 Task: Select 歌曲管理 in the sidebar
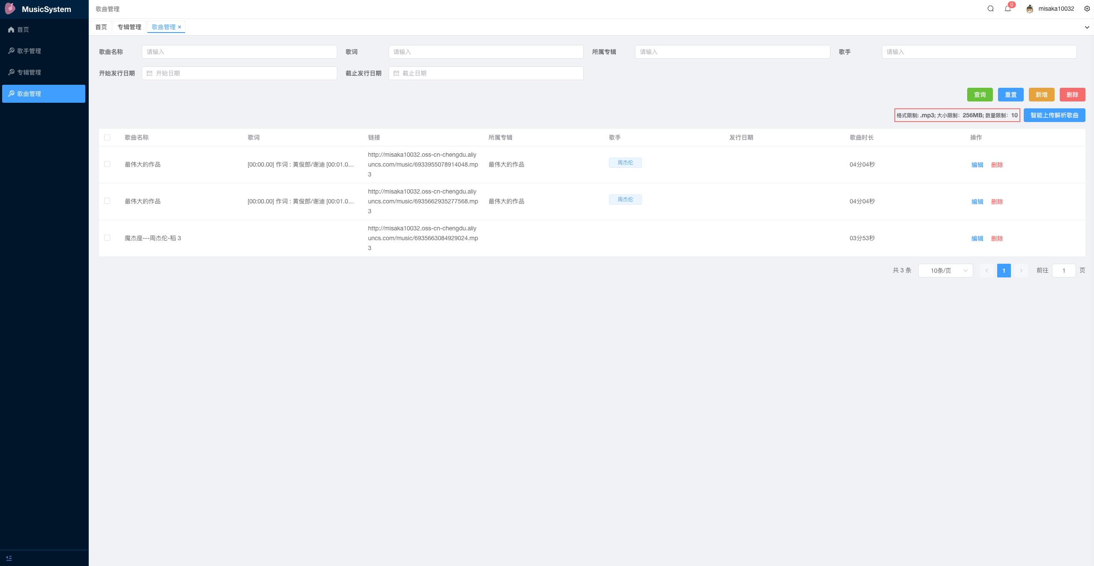pos(29,93)
